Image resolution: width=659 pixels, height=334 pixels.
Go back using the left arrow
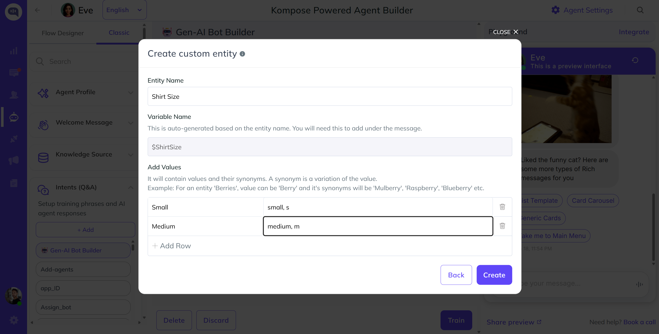(37, 10)
